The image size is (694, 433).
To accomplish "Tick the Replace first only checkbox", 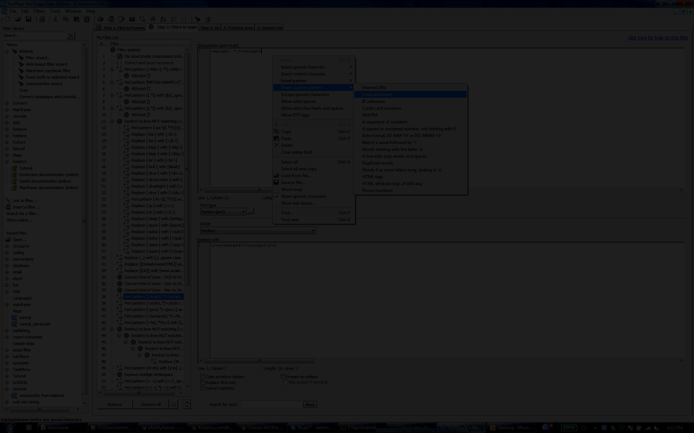I will coord(203,382).
